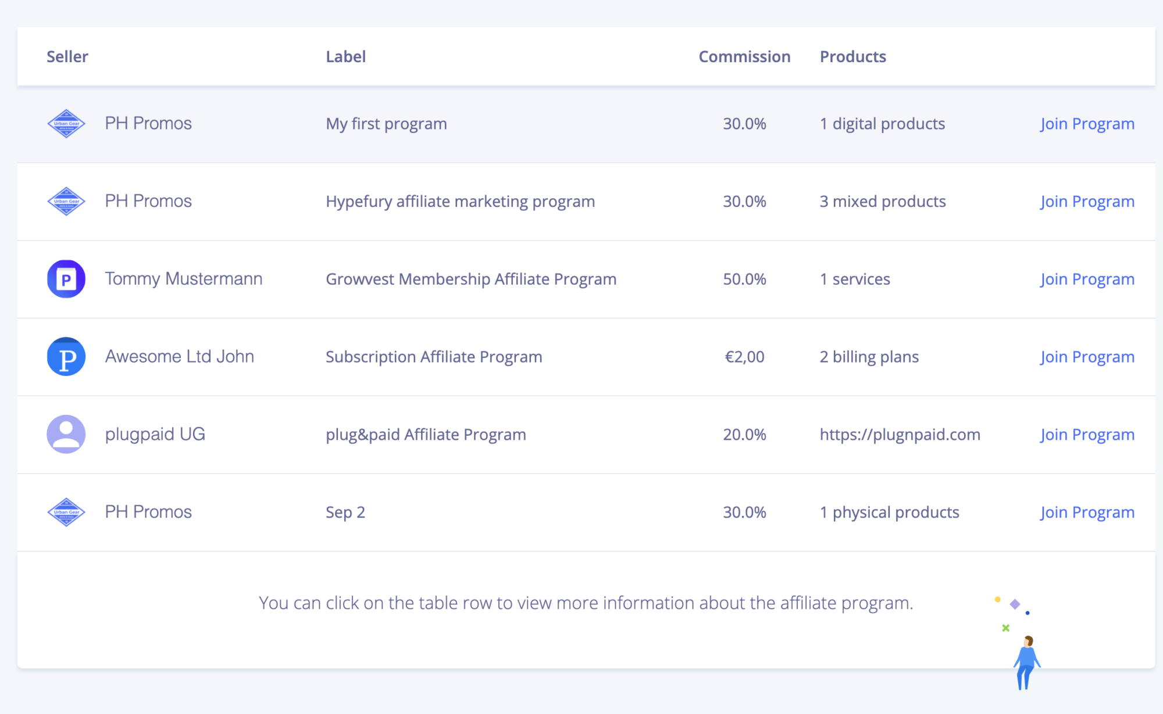Click the Urban Gear logo for My first program
Viewport: 1163px width, 714px height.
66,124
